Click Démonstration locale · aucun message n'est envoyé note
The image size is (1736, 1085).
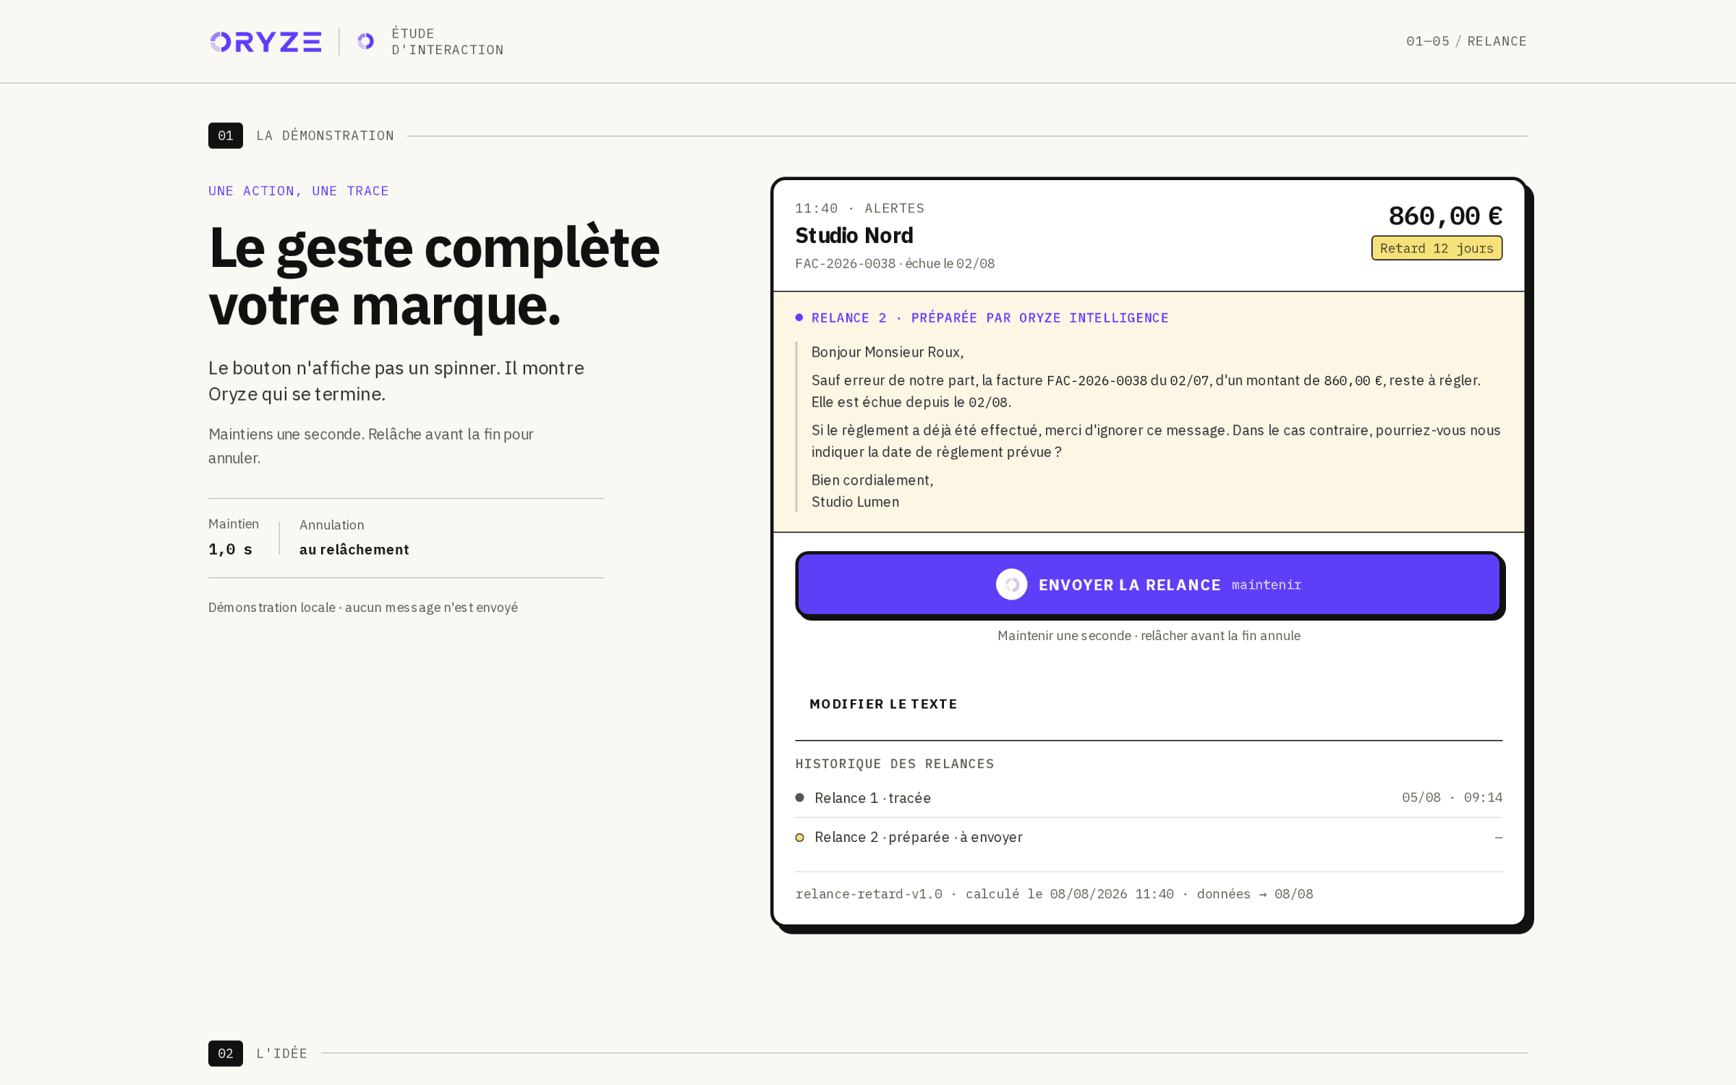[x=363, y=608]
